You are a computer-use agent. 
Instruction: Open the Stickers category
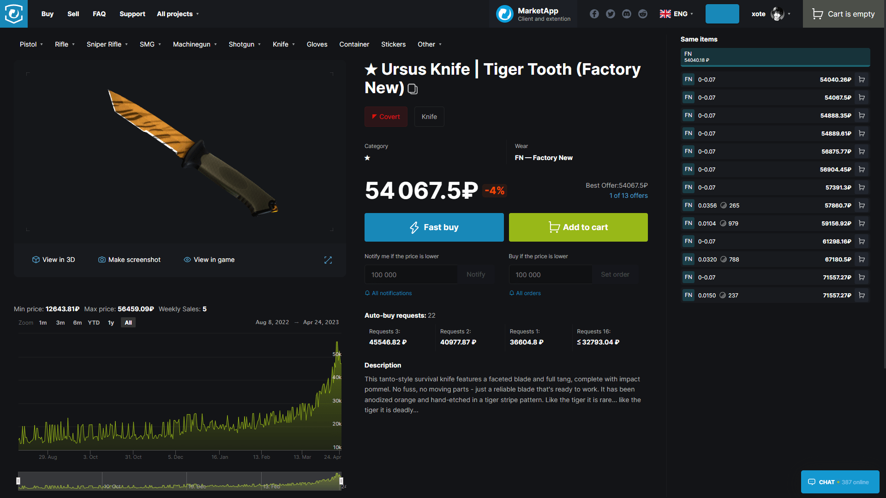tap(394, 44)
